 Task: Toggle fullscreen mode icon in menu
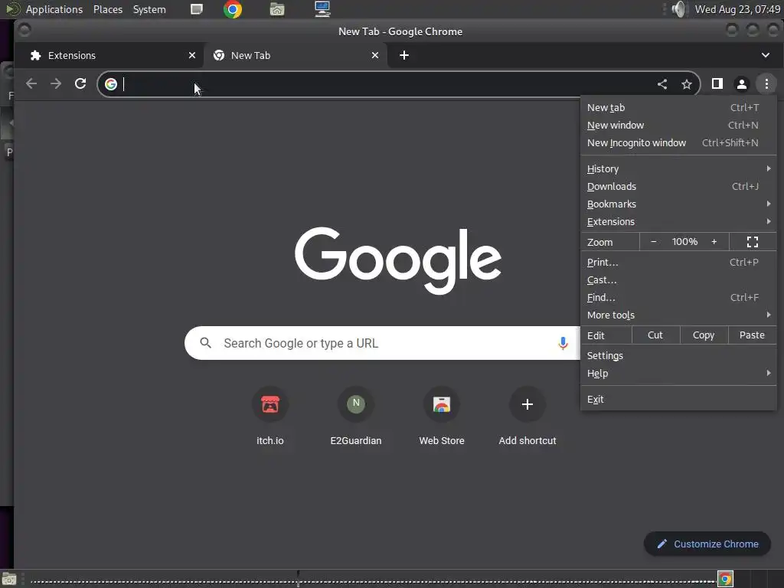(753, 242)
